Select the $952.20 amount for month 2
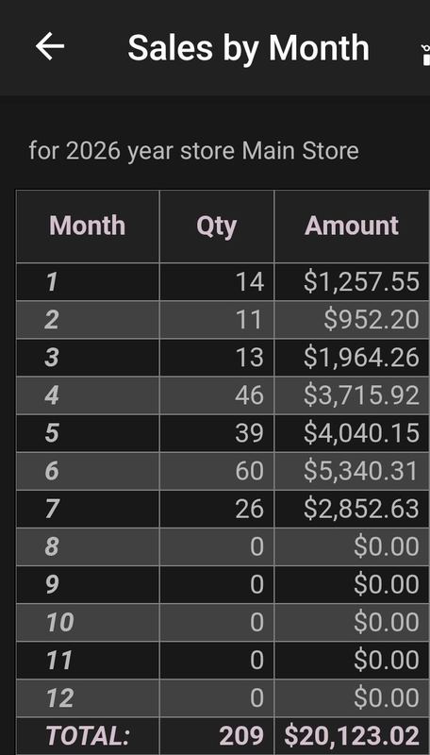 [x=371, y=320]
